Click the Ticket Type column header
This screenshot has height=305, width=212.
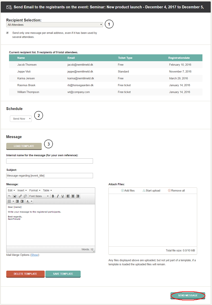125,58
